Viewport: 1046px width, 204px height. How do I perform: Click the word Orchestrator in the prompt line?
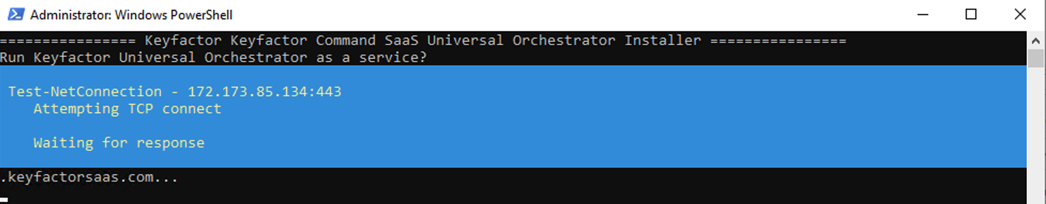(x=255, y=57)
